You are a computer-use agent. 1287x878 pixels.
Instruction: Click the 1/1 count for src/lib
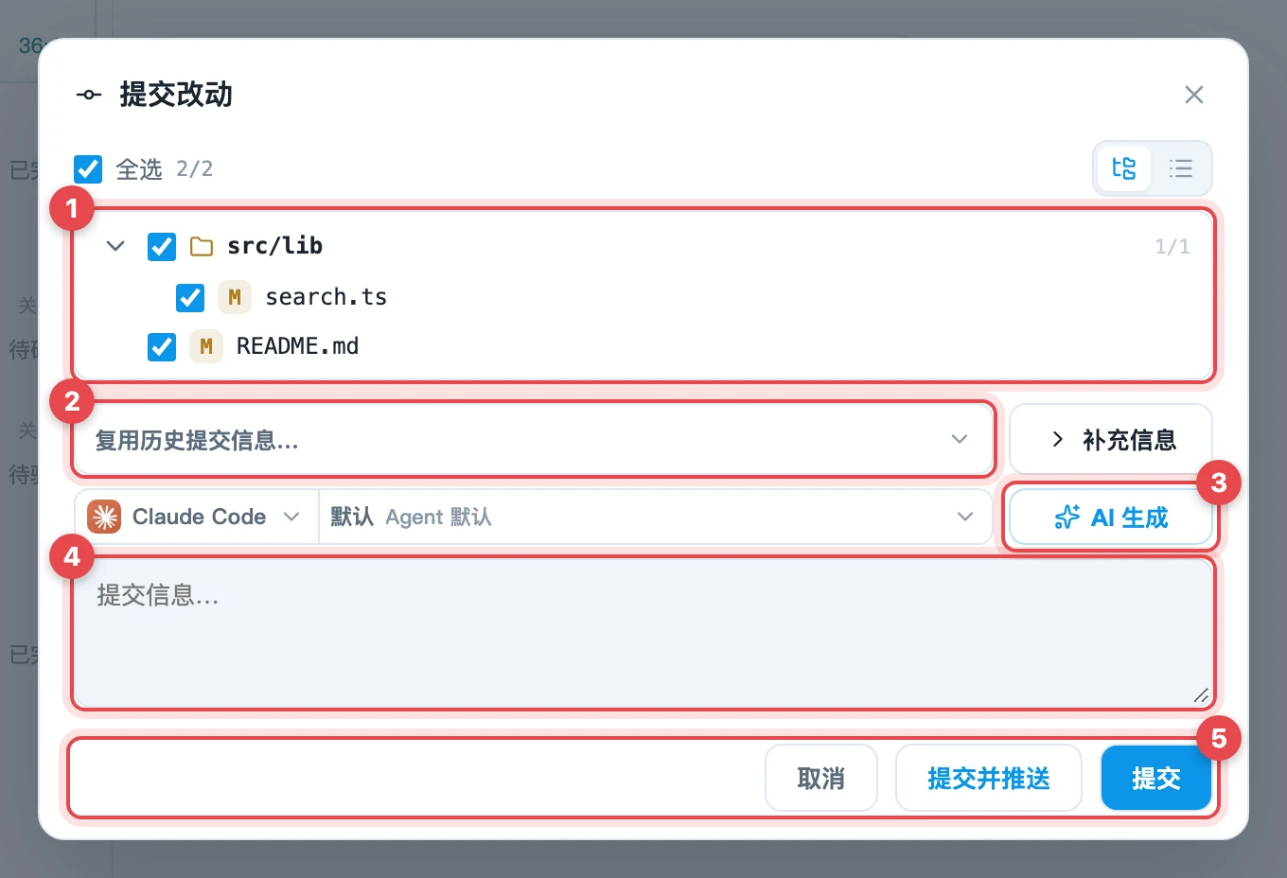pyautogui.click(x=1172, y=247)
